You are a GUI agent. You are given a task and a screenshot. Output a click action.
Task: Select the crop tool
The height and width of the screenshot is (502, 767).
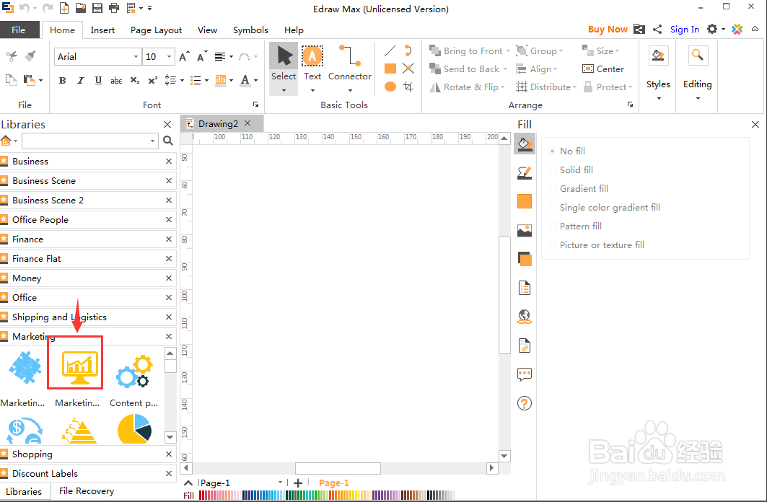tap(408, 87)
